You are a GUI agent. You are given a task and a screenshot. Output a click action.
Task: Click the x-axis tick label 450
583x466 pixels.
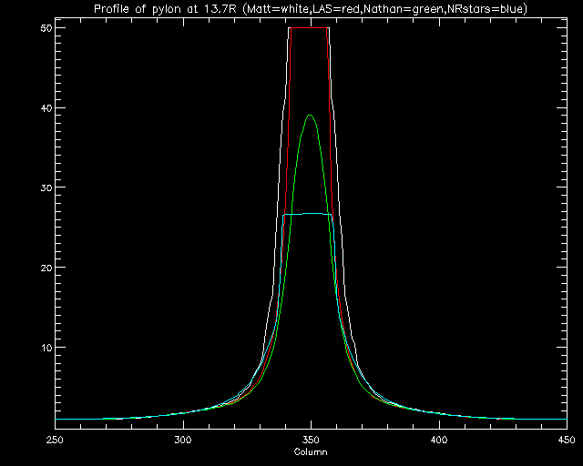(x=567, y=441)
